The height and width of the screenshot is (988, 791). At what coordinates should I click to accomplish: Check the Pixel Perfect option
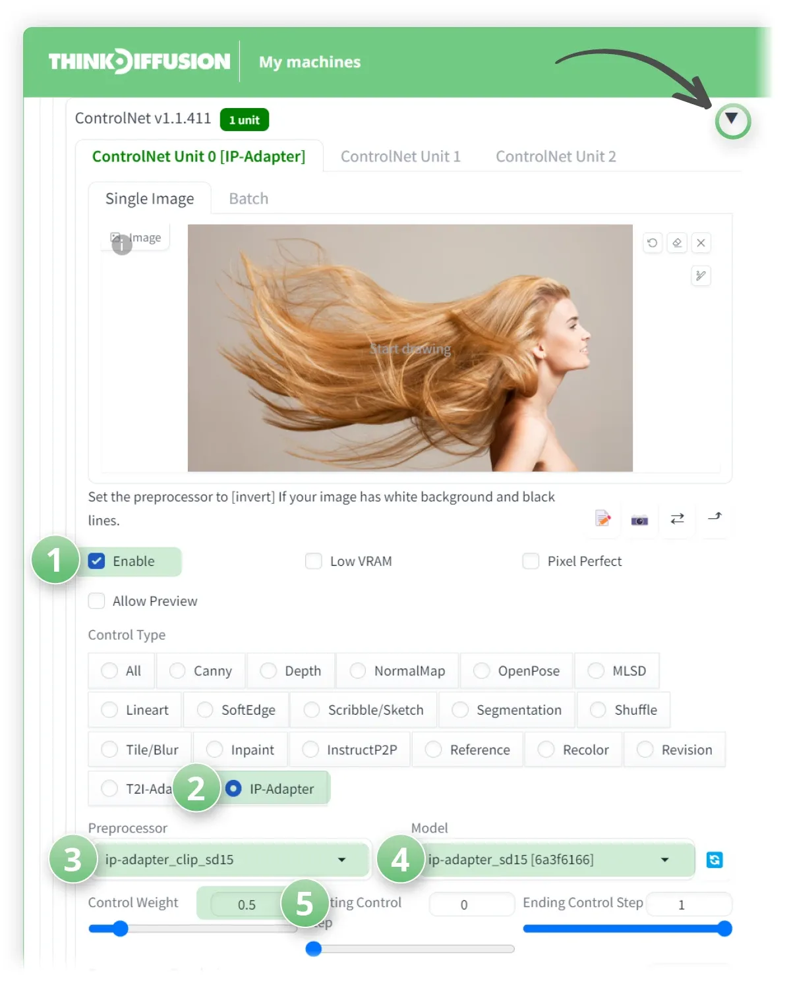point(531,561)
